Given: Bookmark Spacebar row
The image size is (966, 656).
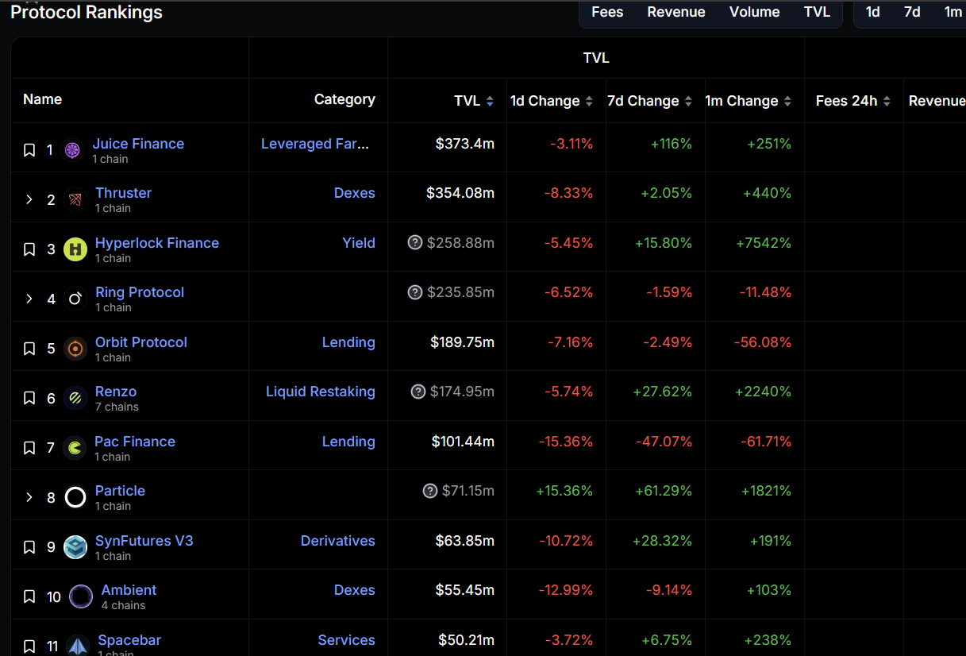Looking at the screenshot, I should coord(29,646).
